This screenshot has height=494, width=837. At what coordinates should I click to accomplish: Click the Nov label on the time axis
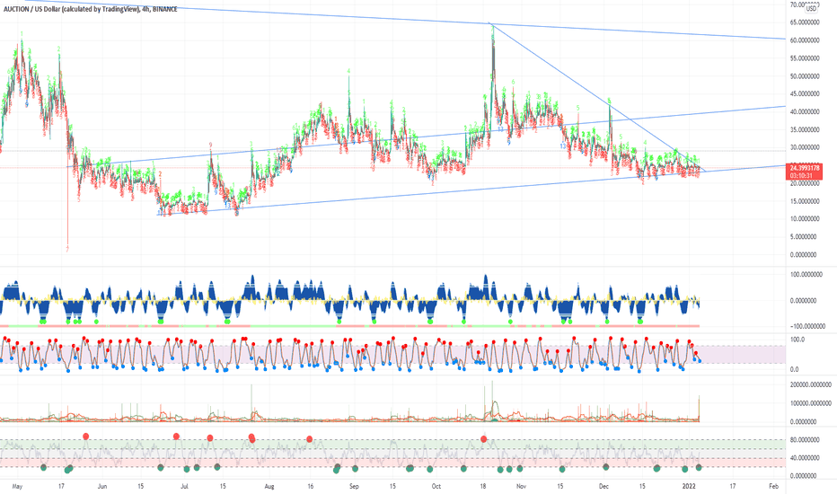[x=521, y=487]
